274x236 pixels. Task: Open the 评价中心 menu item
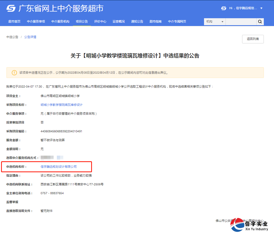(x=100, y=21)
